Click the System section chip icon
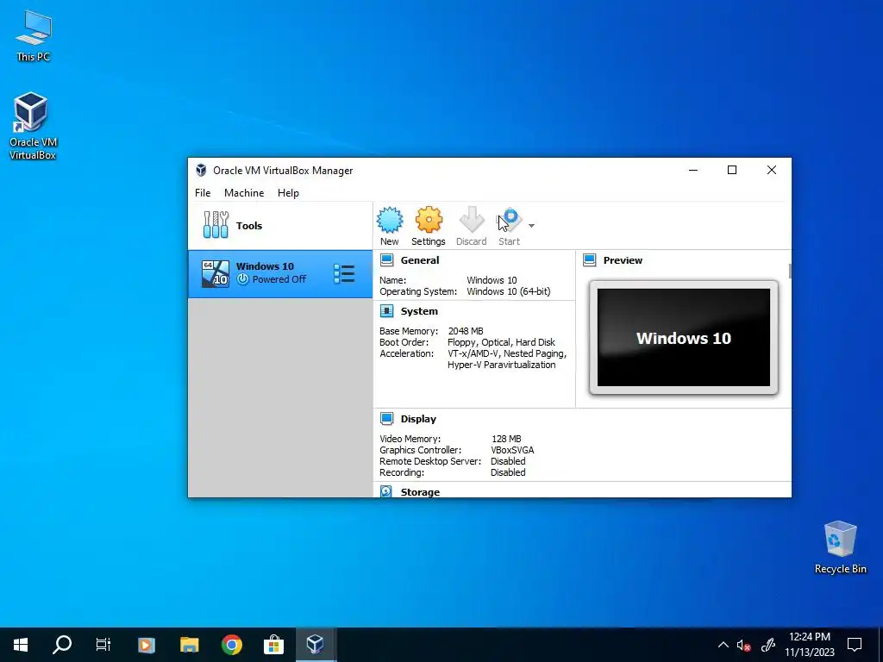The width and height of the screenshot is (883, 662). pyautogui.click(x=387, y=311)
